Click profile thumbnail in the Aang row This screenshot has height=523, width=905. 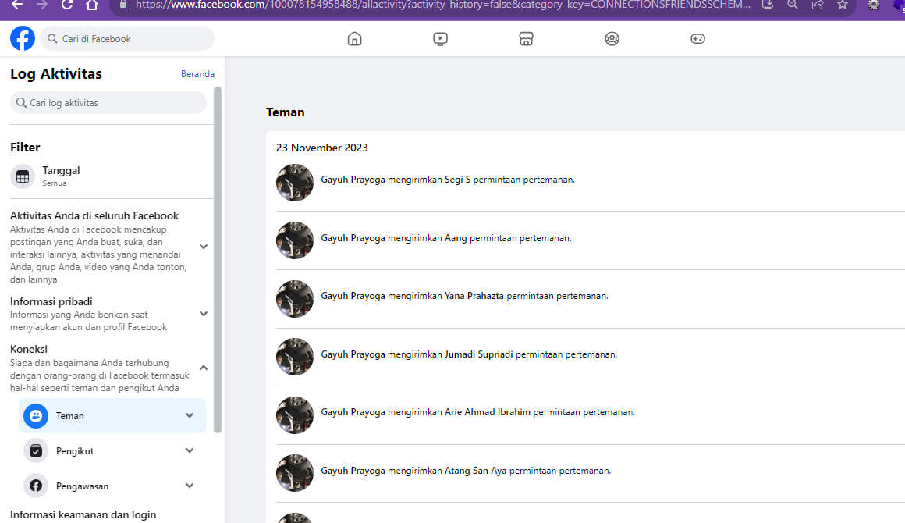[x=294, y=240]
